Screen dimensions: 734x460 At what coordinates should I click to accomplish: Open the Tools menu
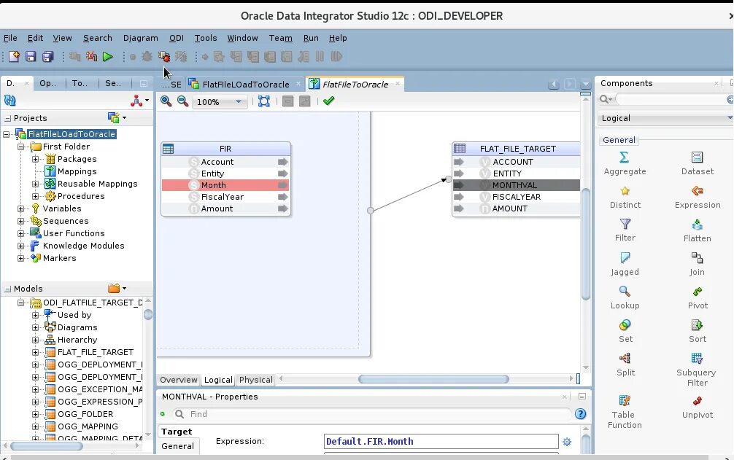pyautogui.click(x=206, y=38)
